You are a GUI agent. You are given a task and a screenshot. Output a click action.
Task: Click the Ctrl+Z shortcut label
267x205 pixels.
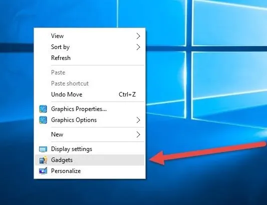tap(127, 94)
